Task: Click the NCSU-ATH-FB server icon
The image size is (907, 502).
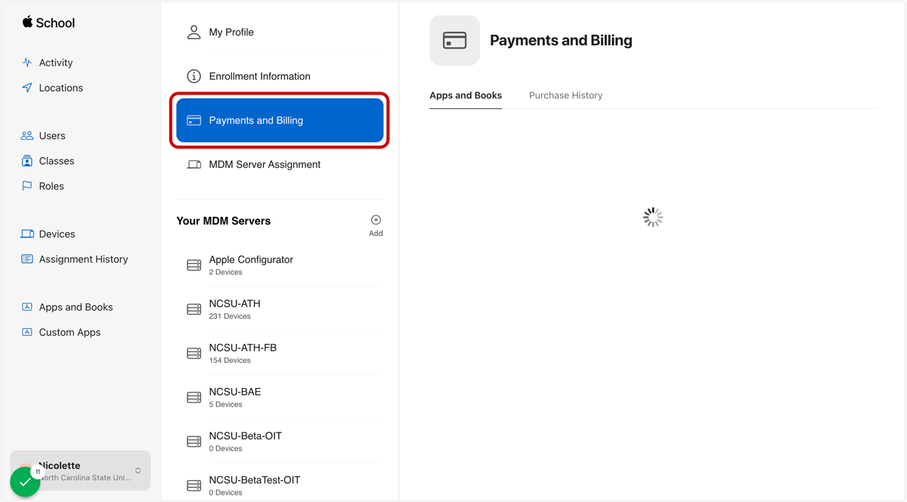Action: 194,353
